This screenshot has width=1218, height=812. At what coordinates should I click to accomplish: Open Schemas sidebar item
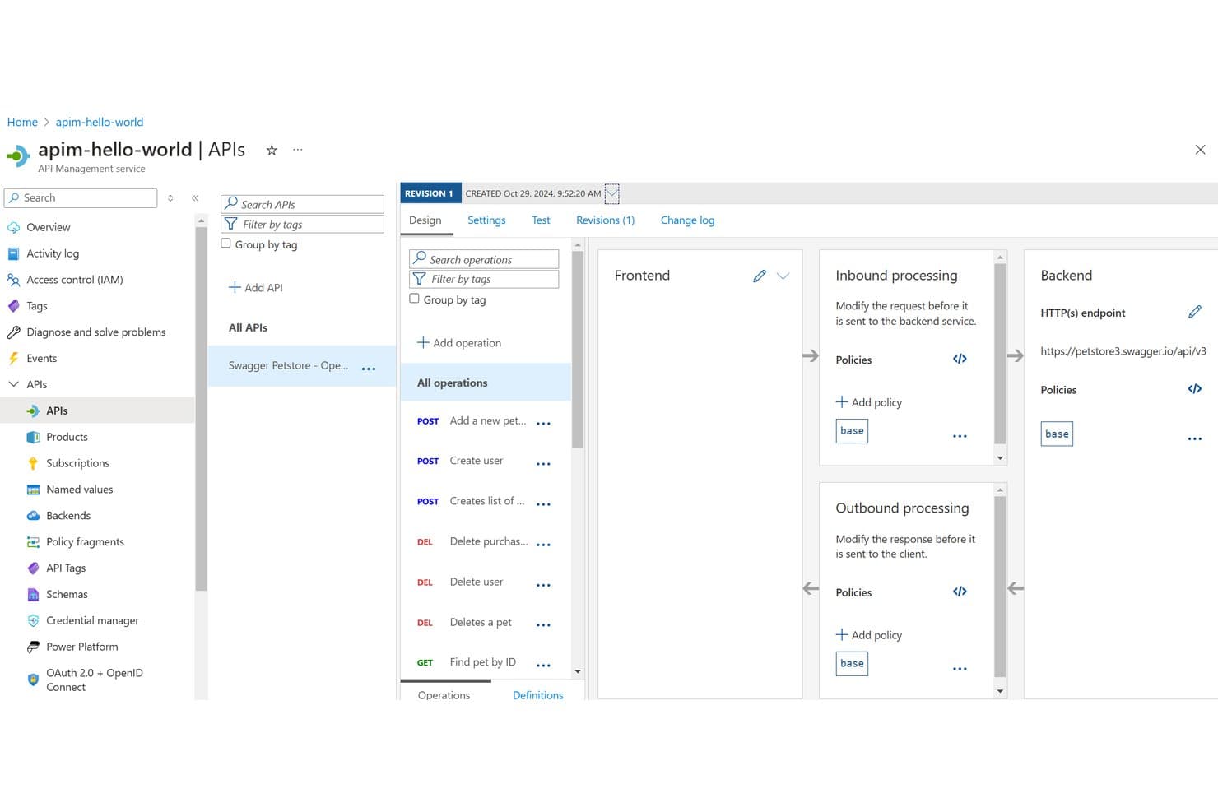pos(67,595)
